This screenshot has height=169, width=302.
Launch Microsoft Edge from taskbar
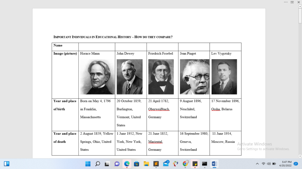pyautogui.click(x=127, y=164)
